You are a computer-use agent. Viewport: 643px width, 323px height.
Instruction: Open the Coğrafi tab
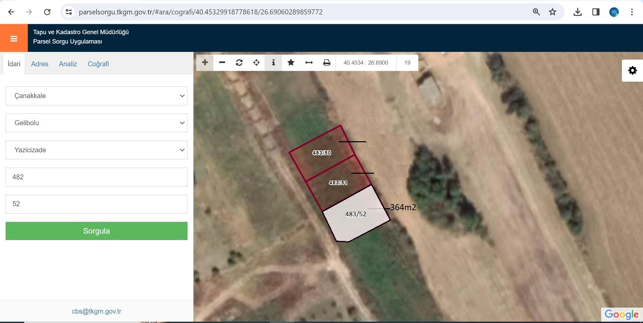[98, 64]
